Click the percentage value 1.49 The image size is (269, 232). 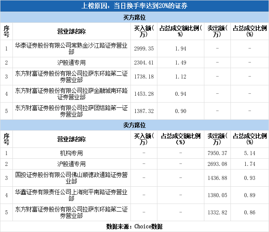tap(181, 63)
